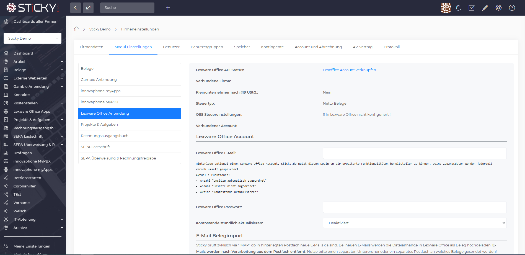Open the Benutzer tab
This screenshot has height=255, width=525.
pos(171,47)
